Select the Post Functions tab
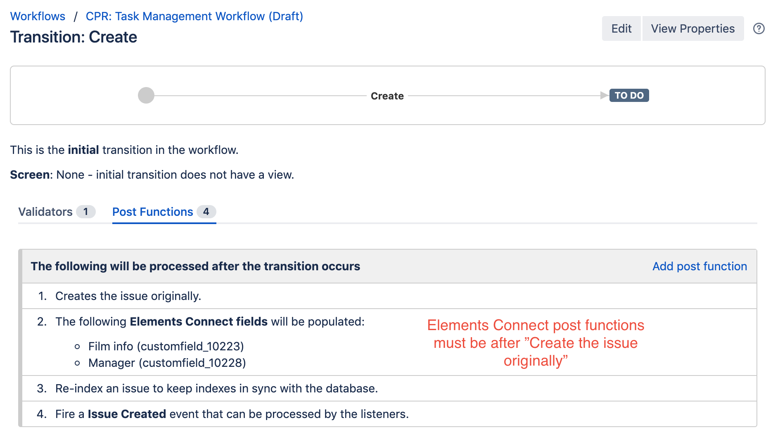The height and width of the screenshot is (444, 773). [152, 212]
